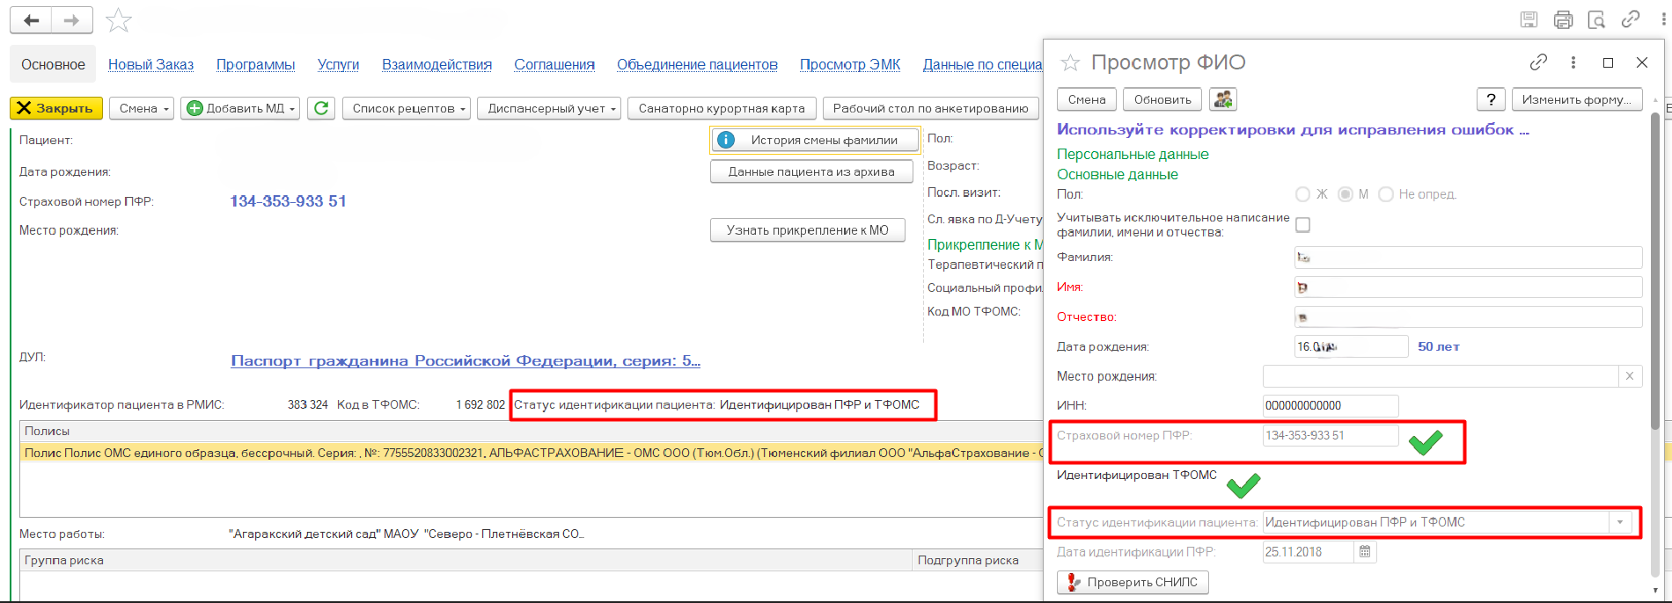The width and height of the screenshot is (1672, 603).
Task: Expand the Список рецептов dropdown
Action: coord(406,108)
